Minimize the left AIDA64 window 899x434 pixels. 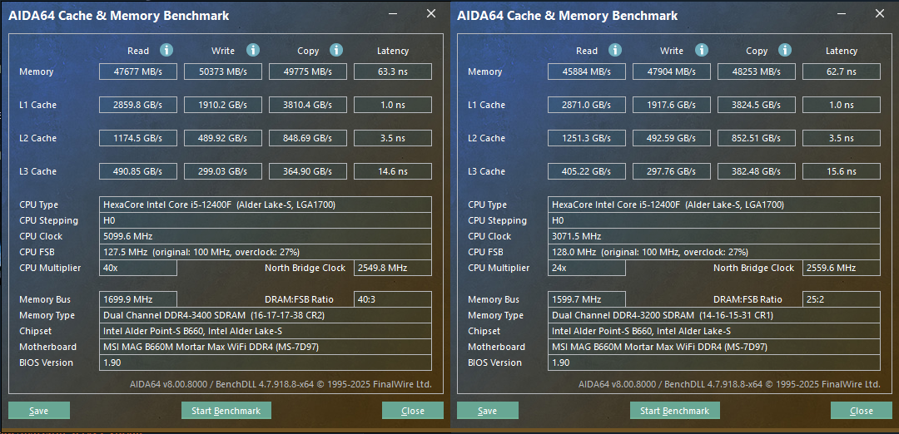(x=393, y=14)
